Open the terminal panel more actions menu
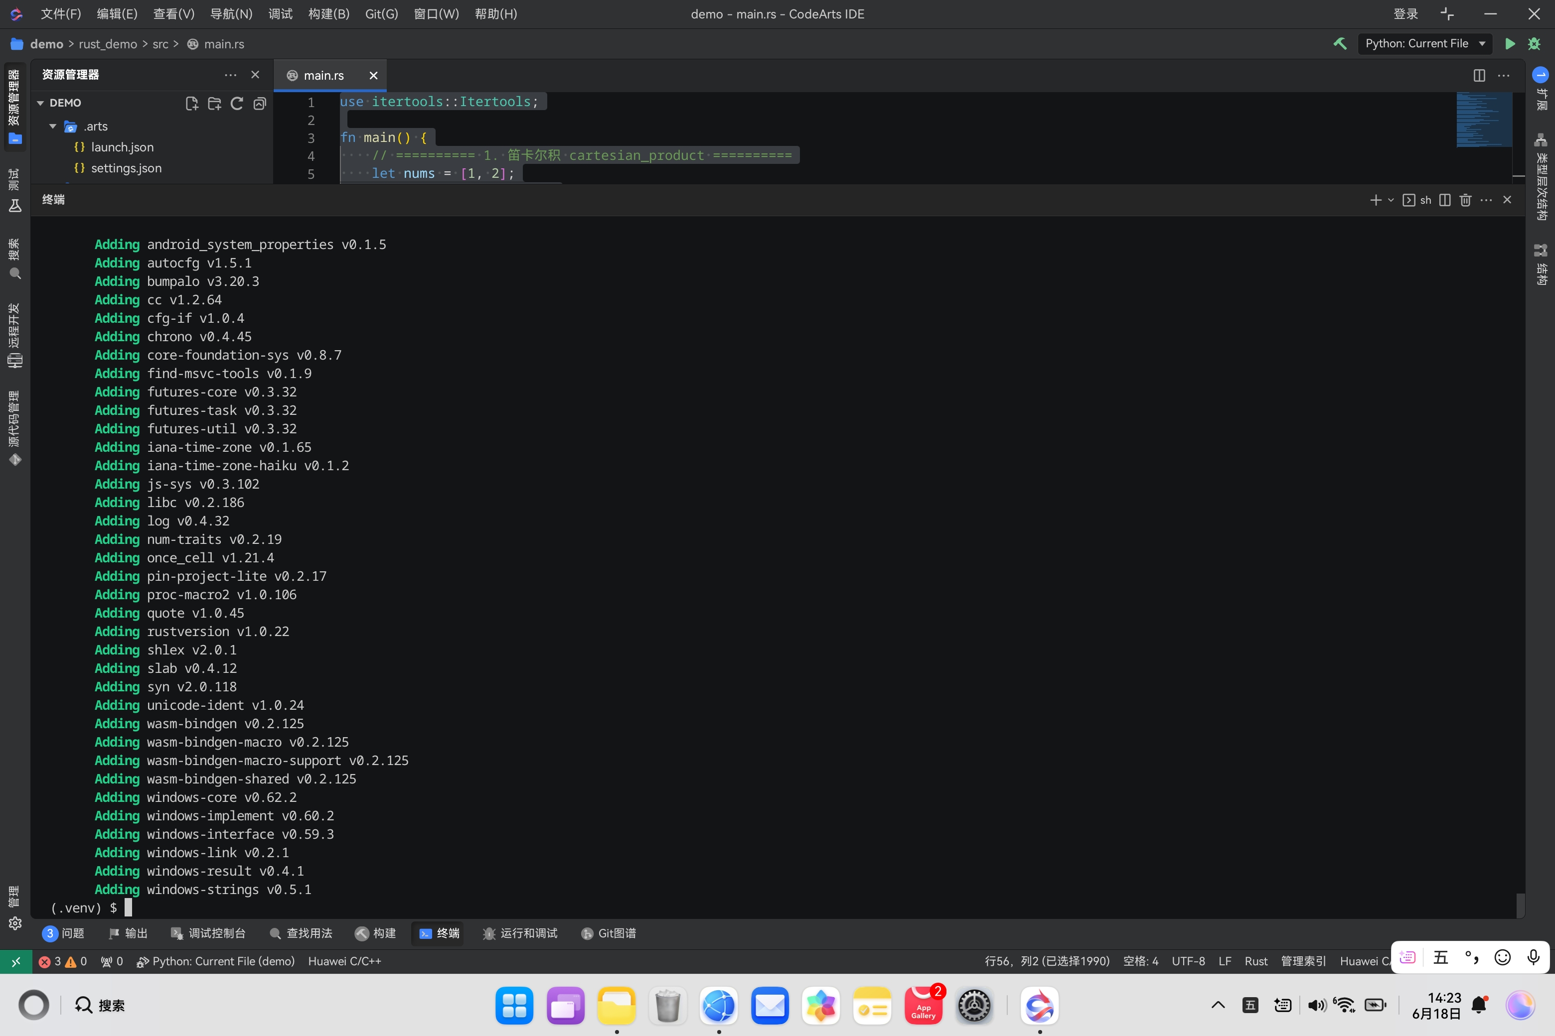Image resolution: width=1555 pixels, height=1036 pixels. pyautogui.click(x=1486, y=200)
